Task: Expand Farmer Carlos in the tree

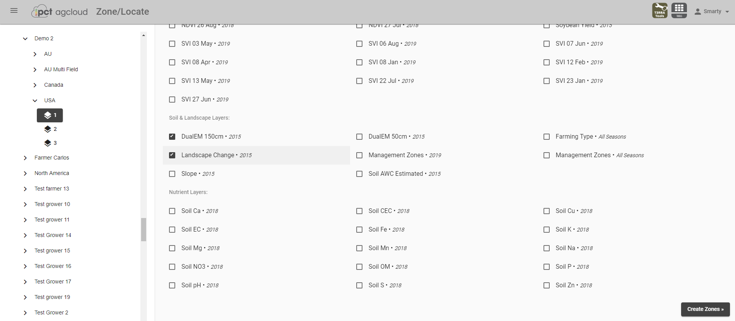Action: [25, 158]
